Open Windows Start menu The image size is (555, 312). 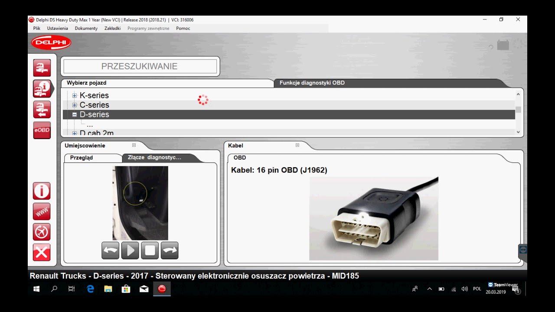tap(36, 289)
